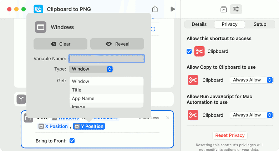The image size is (279, 151).
Task: Select Window in the Get list
Action: tap(106, 81)
